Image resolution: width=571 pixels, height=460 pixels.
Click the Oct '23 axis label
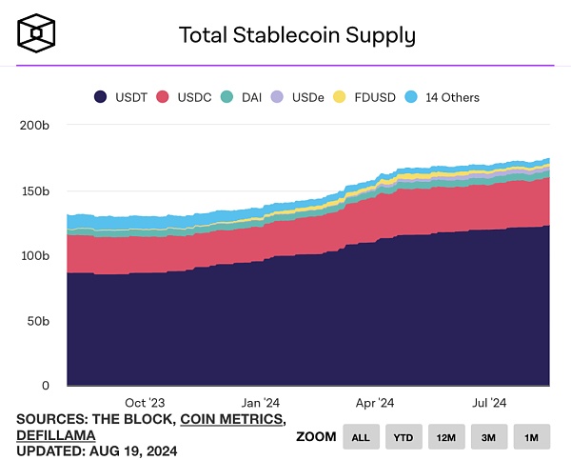coord(145,403)
